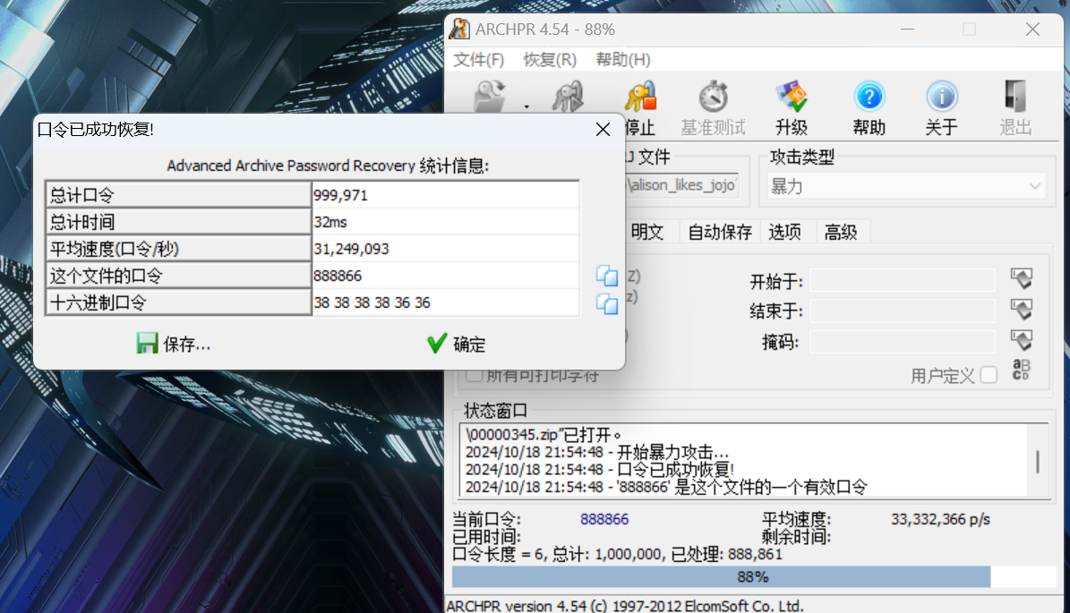
Task: Click the 开始于 input field
Action: coord(903,281)
